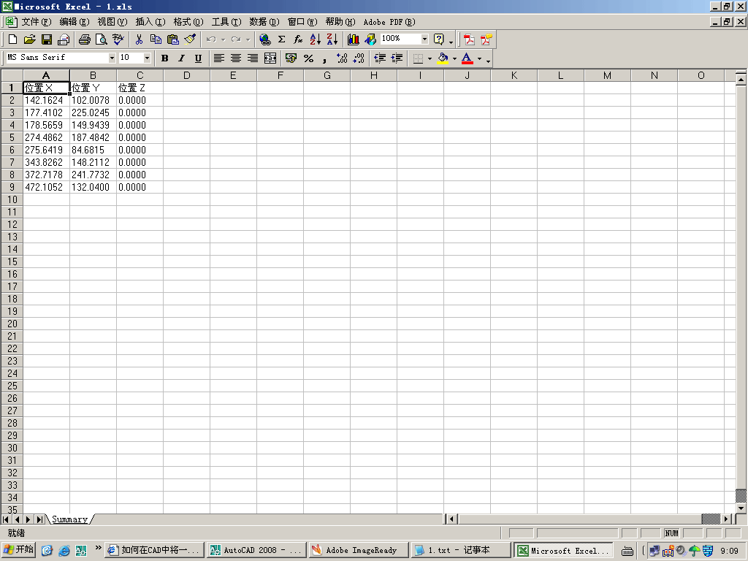
Task: Apply yellow Fill Color bucket
Action: (443, 58)
